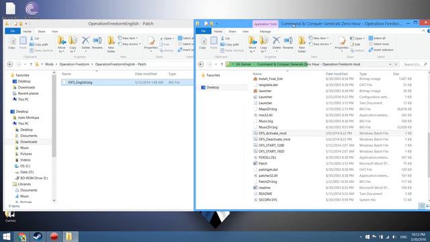
Task: Click the search box in Generals window
Action: (415, 65)
